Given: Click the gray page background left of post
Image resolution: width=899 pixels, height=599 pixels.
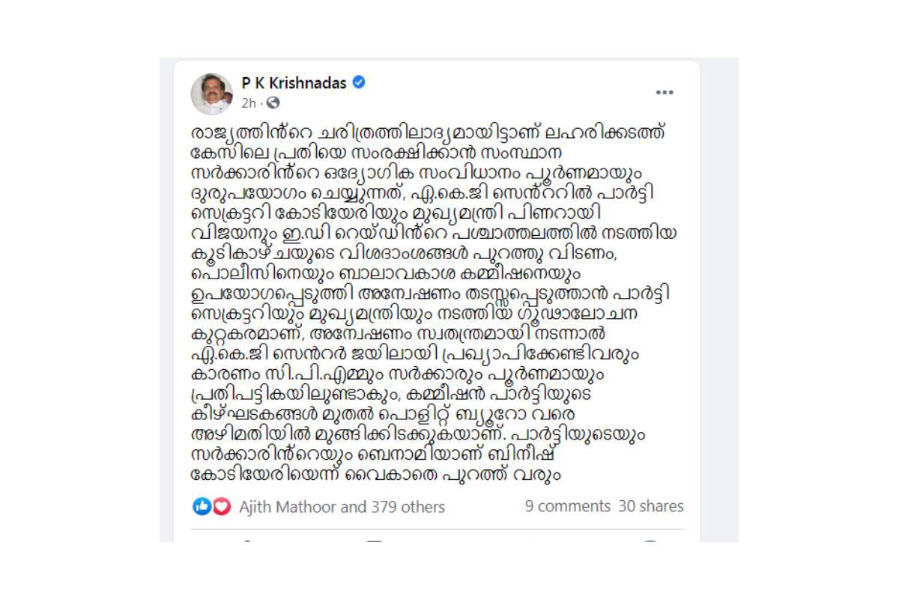Looking at the screenshot, I should tap(166, 299).
